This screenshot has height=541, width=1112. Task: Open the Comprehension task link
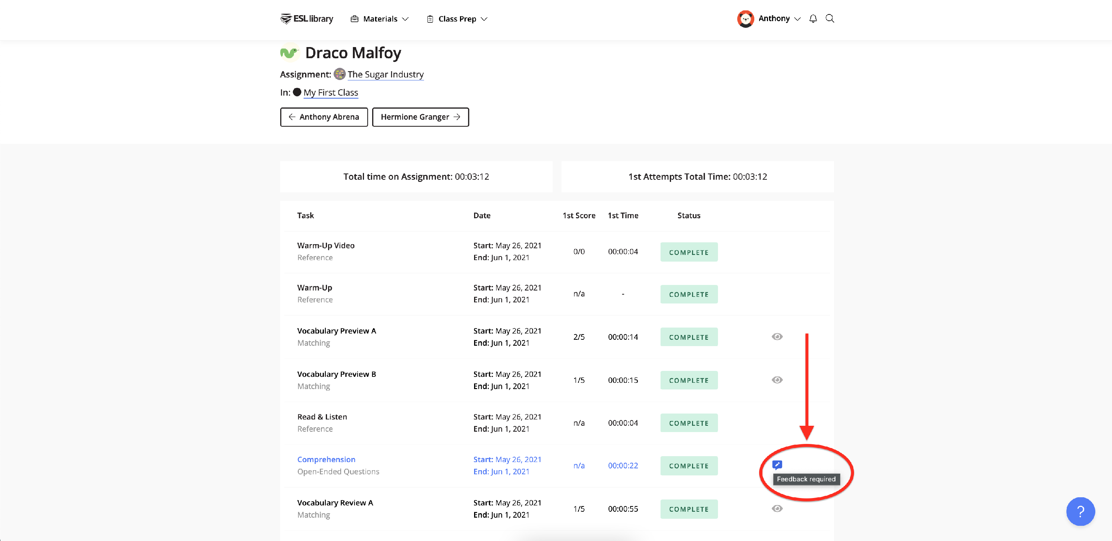[x=326, y=459]
